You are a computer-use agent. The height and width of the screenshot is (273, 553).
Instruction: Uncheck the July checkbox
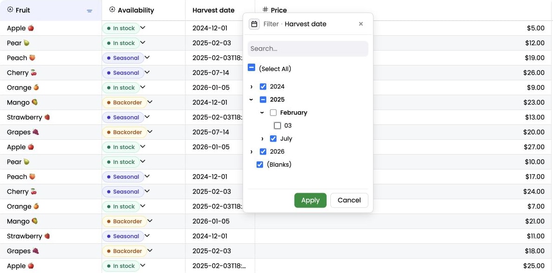(x=273, y=138)
